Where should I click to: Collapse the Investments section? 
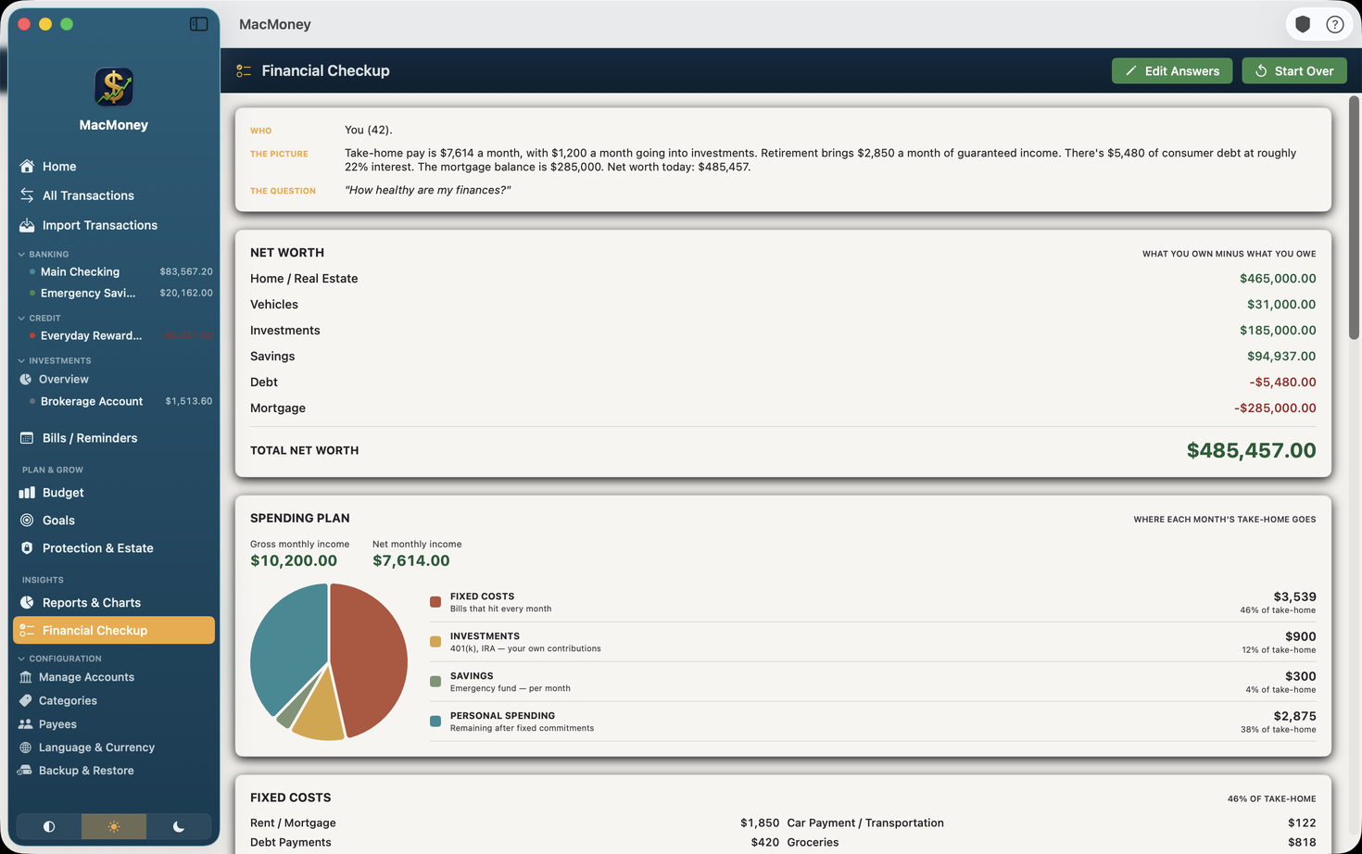click(x=21, y=360)
